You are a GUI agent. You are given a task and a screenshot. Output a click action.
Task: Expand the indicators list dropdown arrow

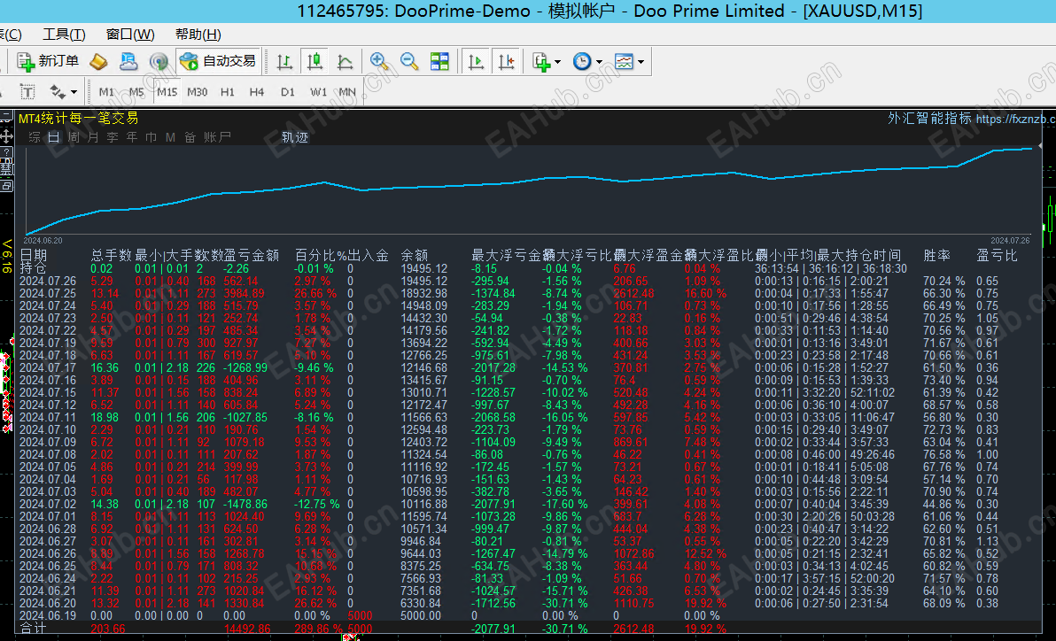pyautogui.click(x=557, y=62)
